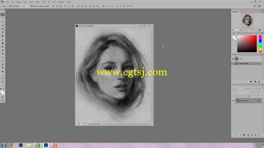Select the Zoom tool
The image size is (264, 148).
(x=3, y=82)
